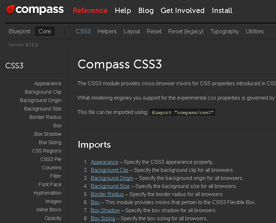Image resolution: width=276 pixels, height=223 pixels.
Task: Open Background Size in the sidebar
Action: (x=43, y=109)
